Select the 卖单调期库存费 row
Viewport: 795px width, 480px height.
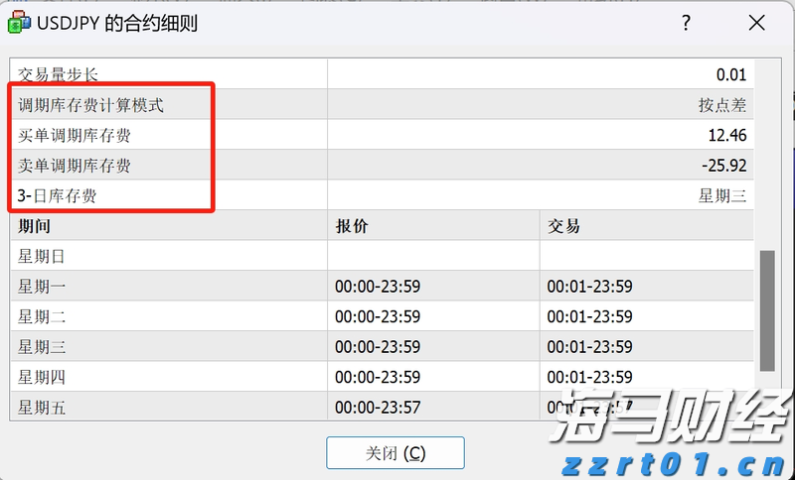[75, 166]
